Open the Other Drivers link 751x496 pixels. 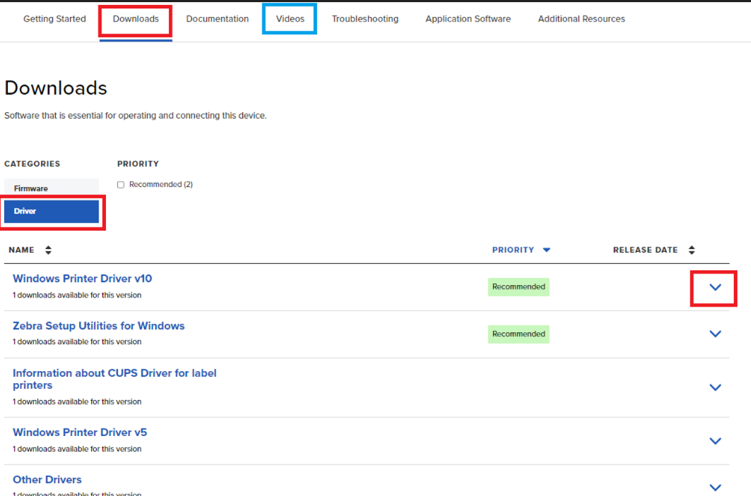click(47, 480)
